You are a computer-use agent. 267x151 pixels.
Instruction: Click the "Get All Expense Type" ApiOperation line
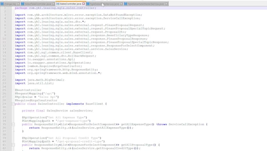(55, 117)
